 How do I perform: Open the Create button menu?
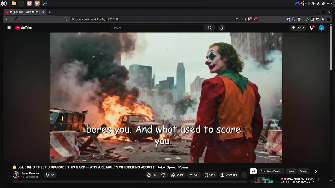[298, 28]
